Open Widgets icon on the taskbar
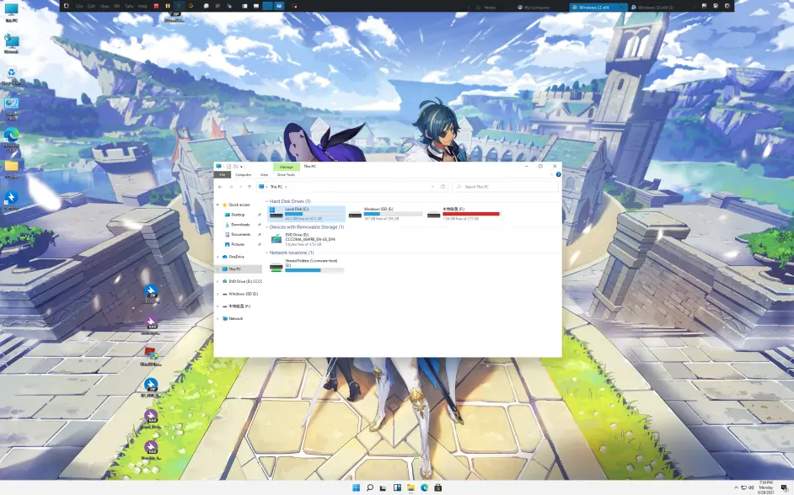The image size is (794, 495). (397, 487)
